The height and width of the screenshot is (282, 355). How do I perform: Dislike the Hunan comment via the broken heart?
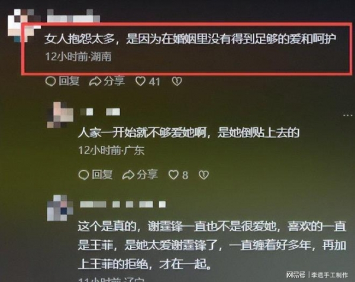click(x=177, y=81)
